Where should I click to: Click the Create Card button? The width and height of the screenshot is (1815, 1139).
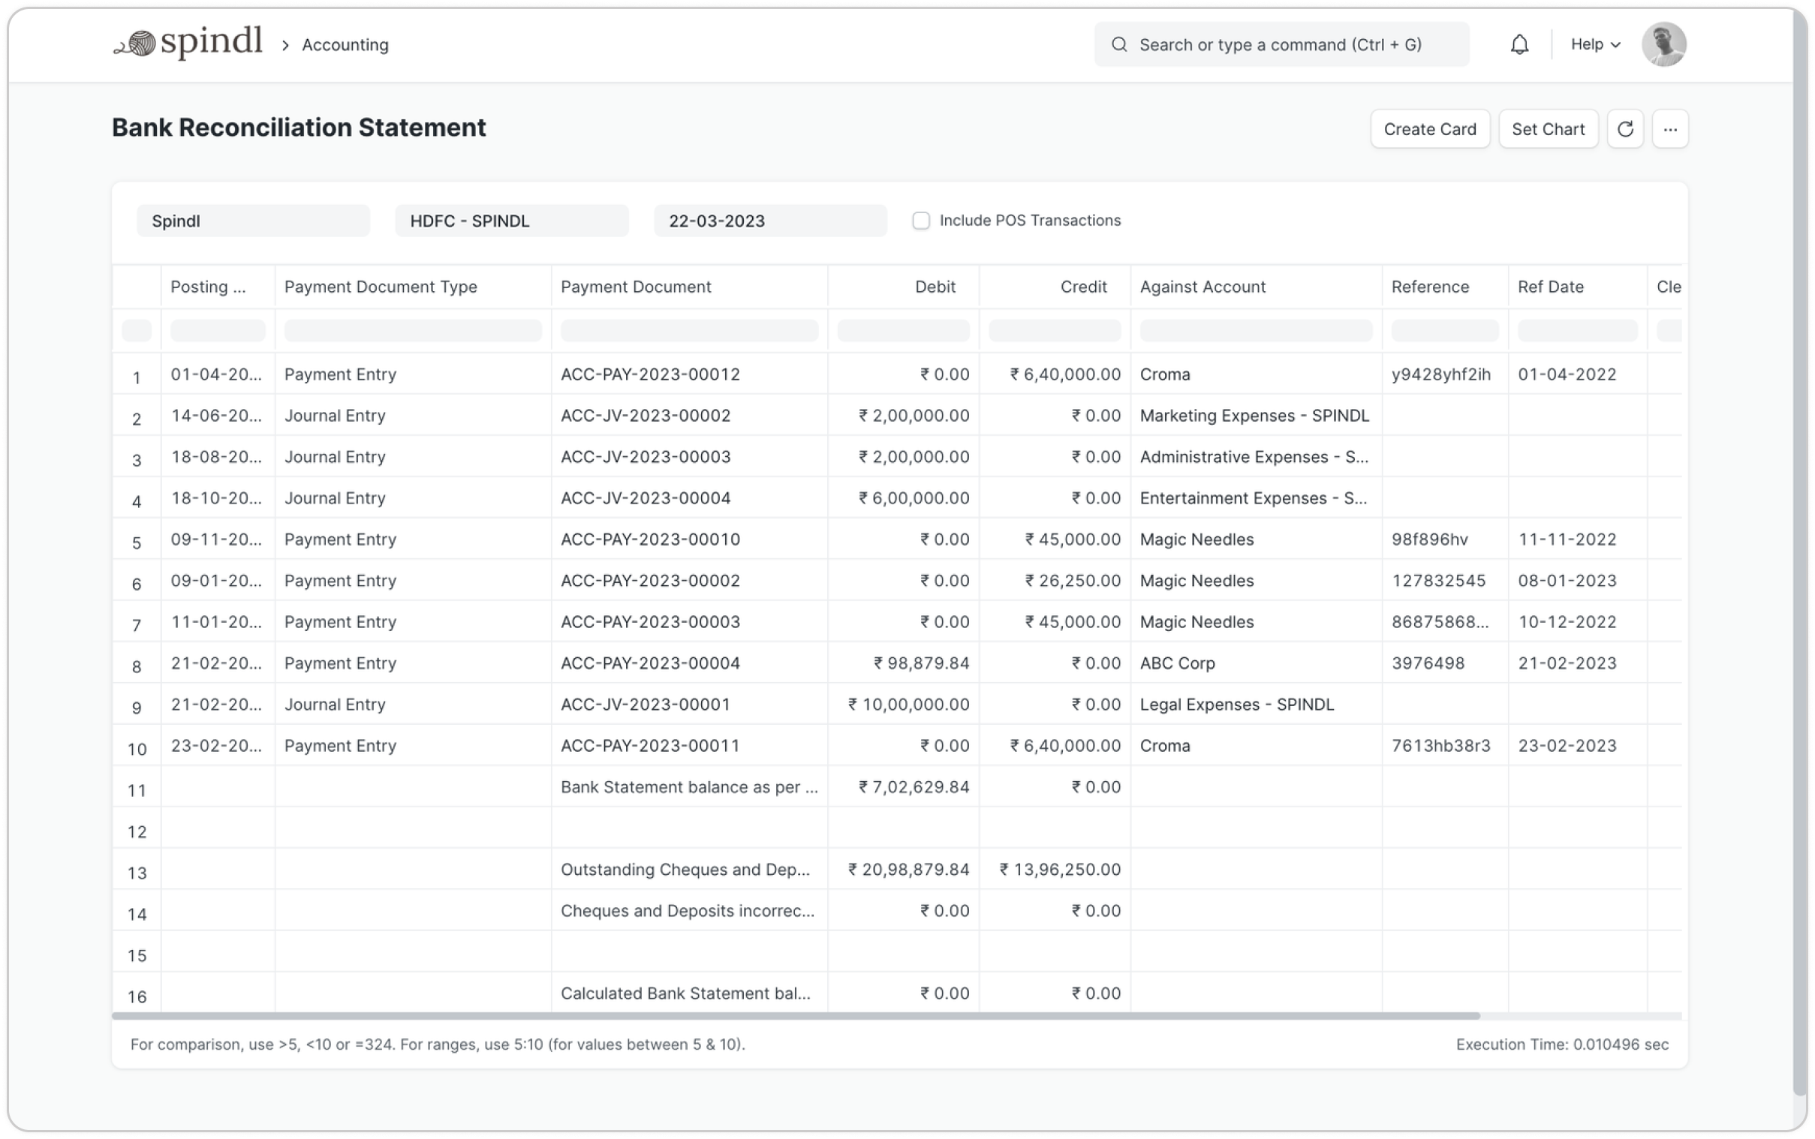coord(1429,129)
